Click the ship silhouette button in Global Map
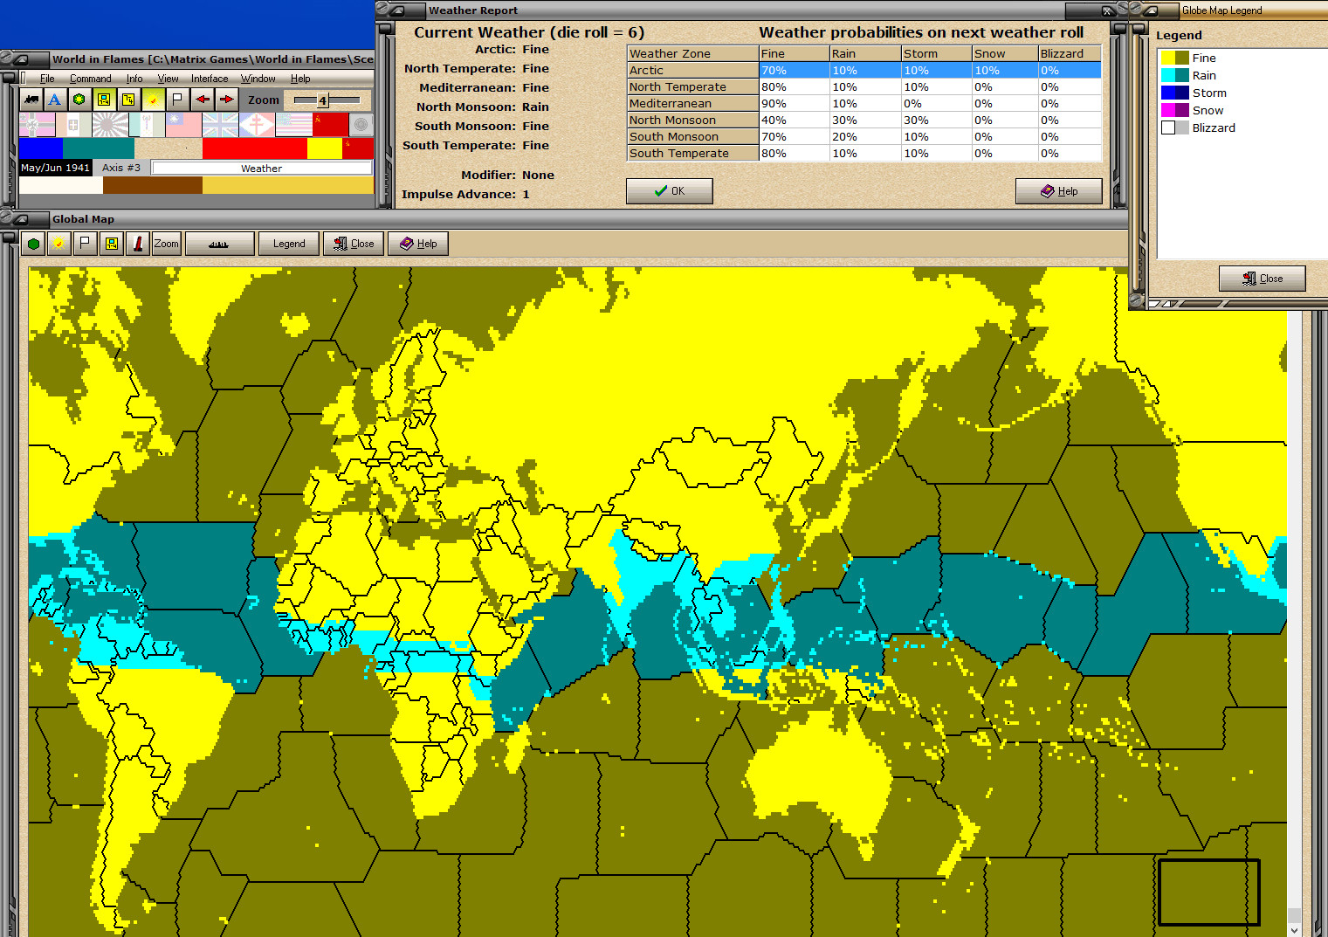Viewport: 1328px width, 937px height. (219, 244)
